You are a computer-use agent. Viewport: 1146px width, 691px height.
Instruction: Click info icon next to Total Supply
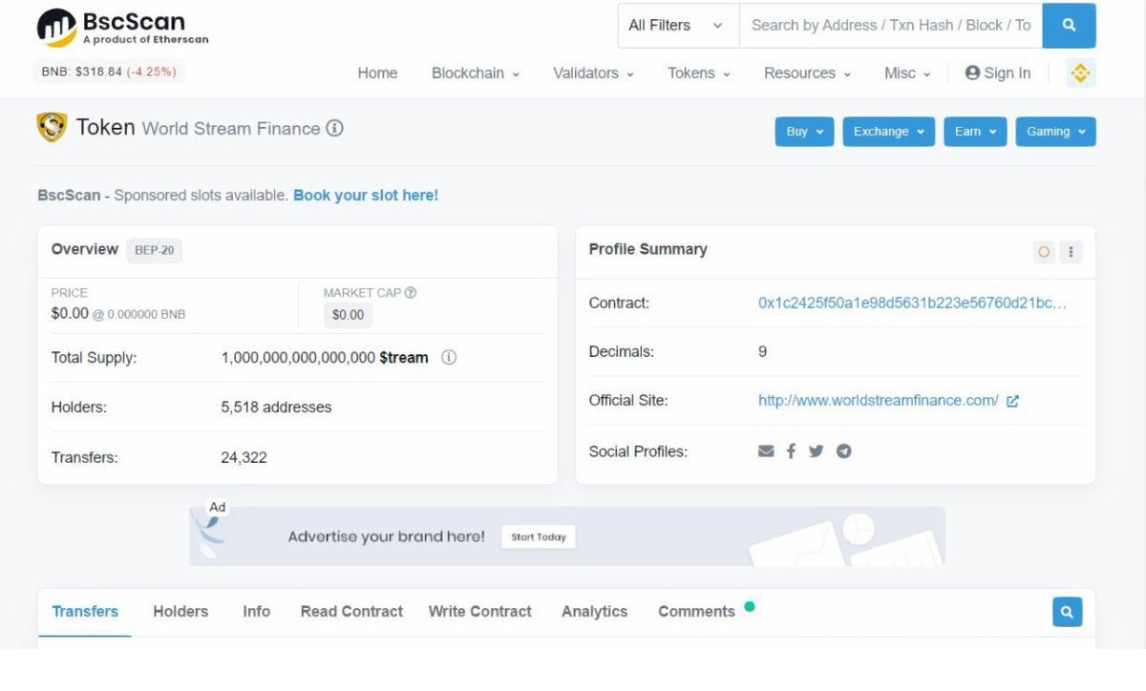click(449, 358)
